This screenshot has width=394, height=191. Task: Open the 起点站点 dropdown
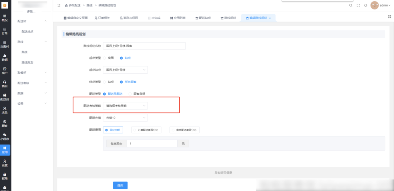125,70
